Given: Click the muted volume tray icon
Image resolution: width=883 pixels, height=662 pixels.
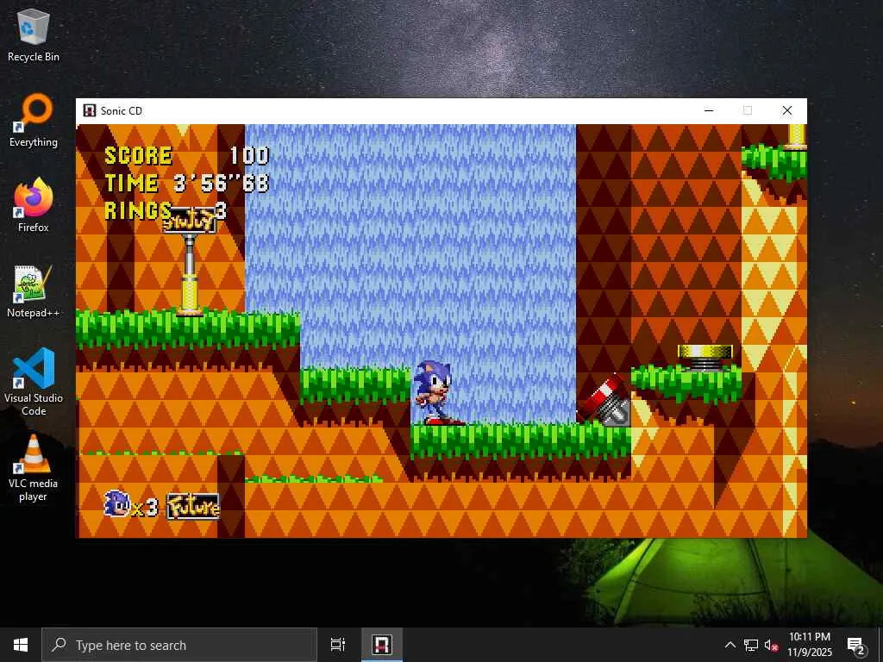Looking at the screenshot, I should (x=771, y=645).
